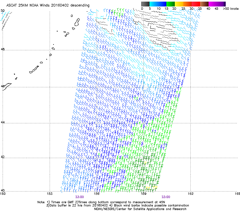Select the gray 0-5 knots legend swatch
The height and width of the screenshot is (211, 240).
(x=145, y=4)
